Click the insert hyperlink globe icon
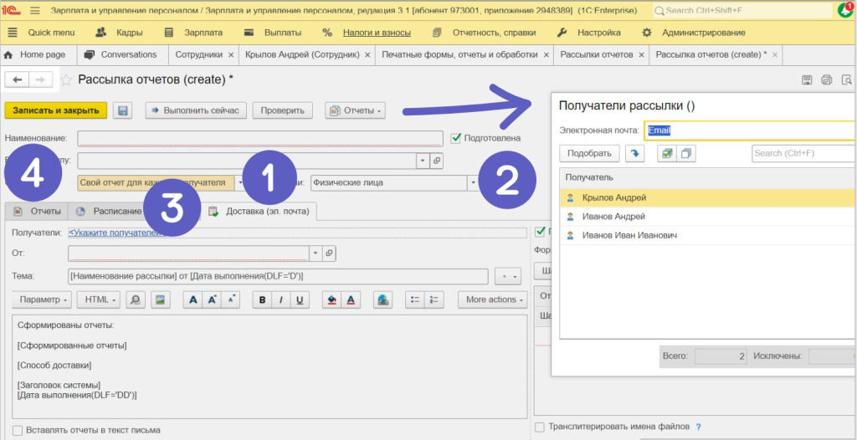The height and width of the screenshot is (440, 857). (x=383, y=299)
